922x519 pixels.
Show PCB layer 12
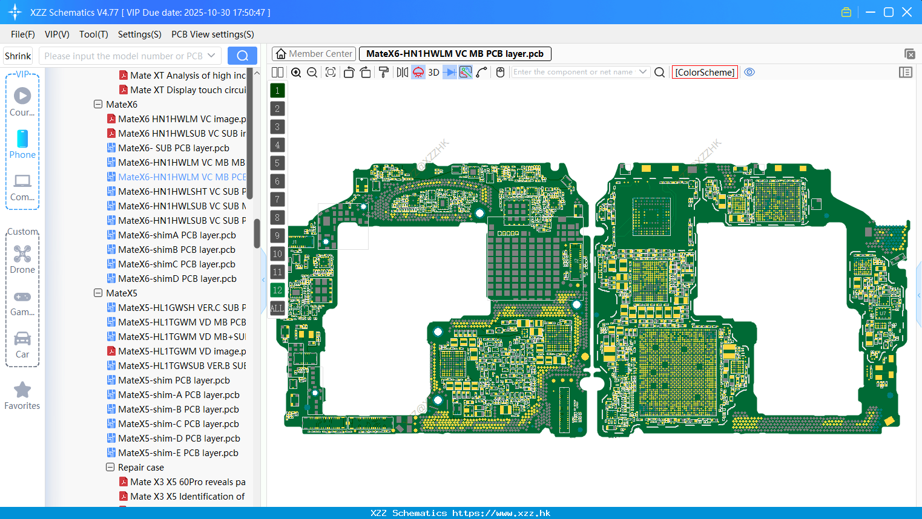277,290
